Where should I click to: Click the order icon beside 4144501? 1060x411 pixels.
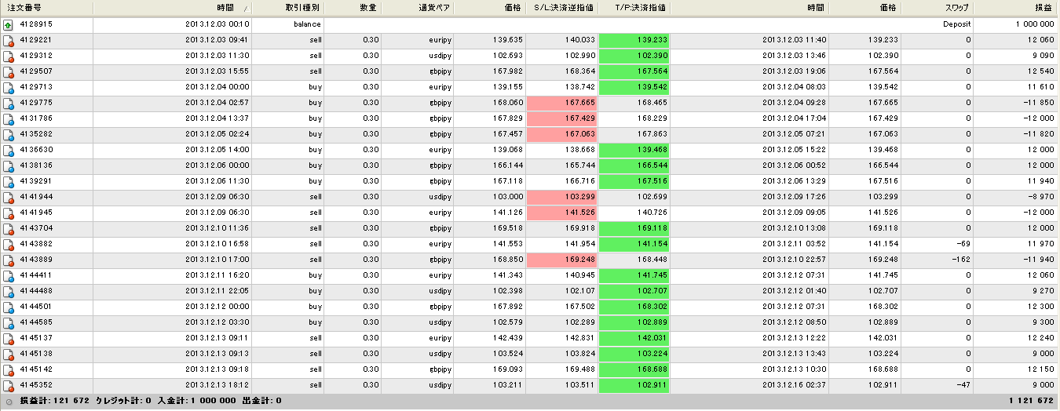[9, 307]
